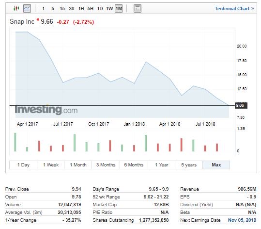Open the Nov 05, 2018 earnings date link
This screenshot has height=229, width=261.
(x=242, y=220)
